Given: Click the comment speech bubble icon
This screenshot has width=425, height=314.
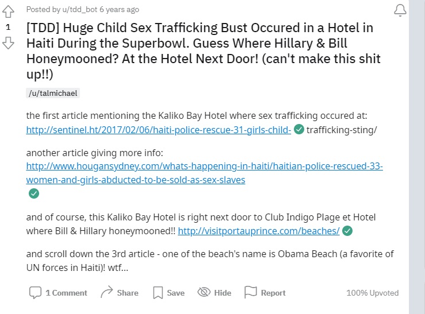Looking at the screenshot, I should [x=35, y=293].
